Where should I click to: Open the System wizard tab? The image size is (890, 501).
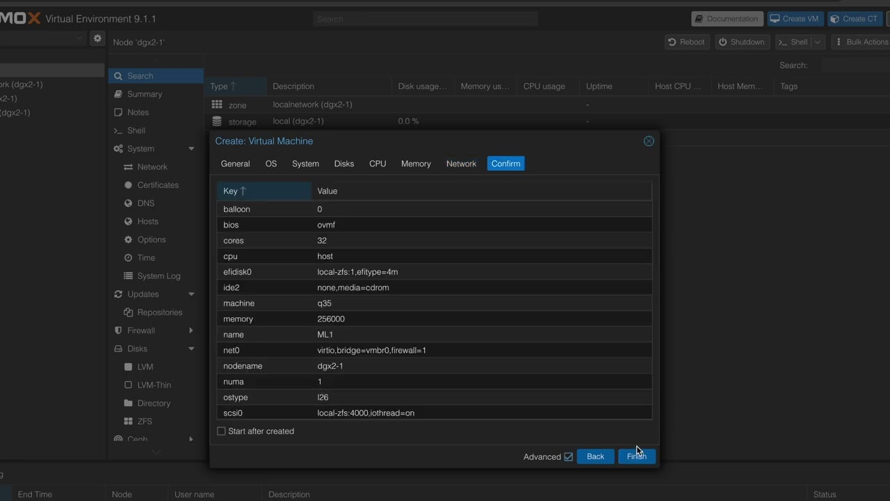(305, 164)
